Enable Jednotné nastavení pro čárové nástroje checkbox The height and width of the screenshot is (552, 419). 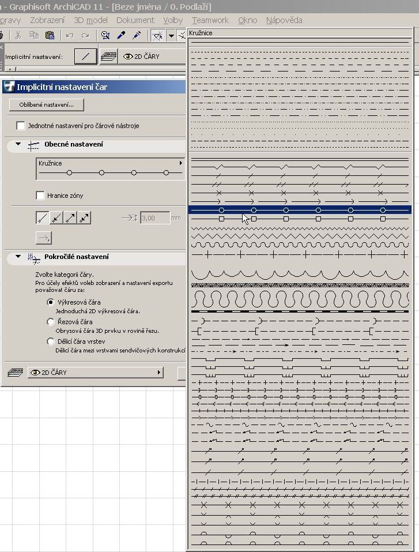(x=21, y=126)
